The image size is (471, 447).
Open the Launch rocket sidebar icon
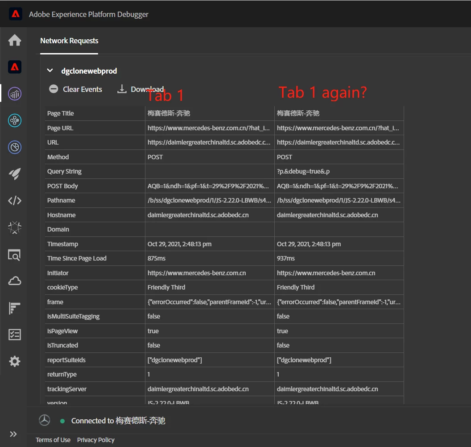coord(14,174)
